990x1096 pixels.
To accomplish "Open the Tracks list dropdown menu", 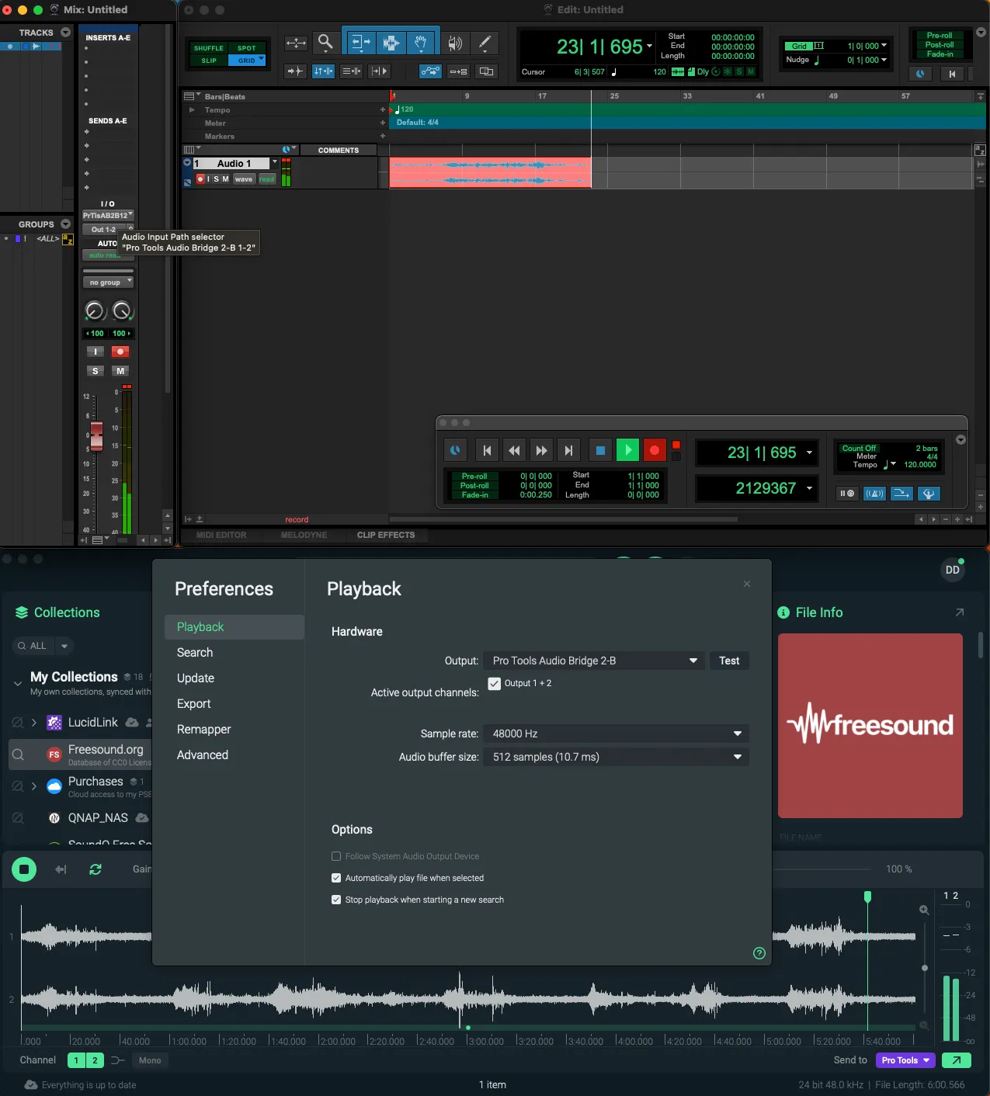I will [65, 33].
